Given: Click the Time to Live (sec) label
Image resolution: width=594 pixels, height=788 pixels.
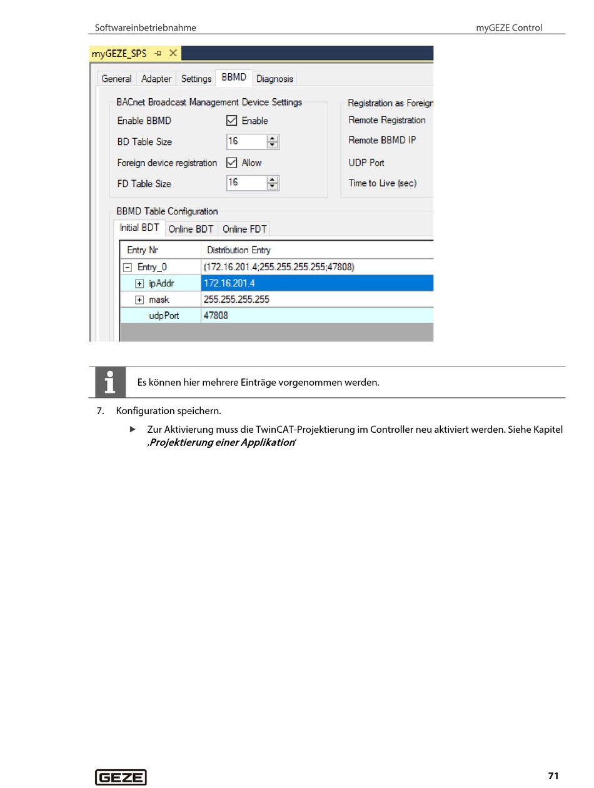Looking at the screenshot, I should coord(383,183).
